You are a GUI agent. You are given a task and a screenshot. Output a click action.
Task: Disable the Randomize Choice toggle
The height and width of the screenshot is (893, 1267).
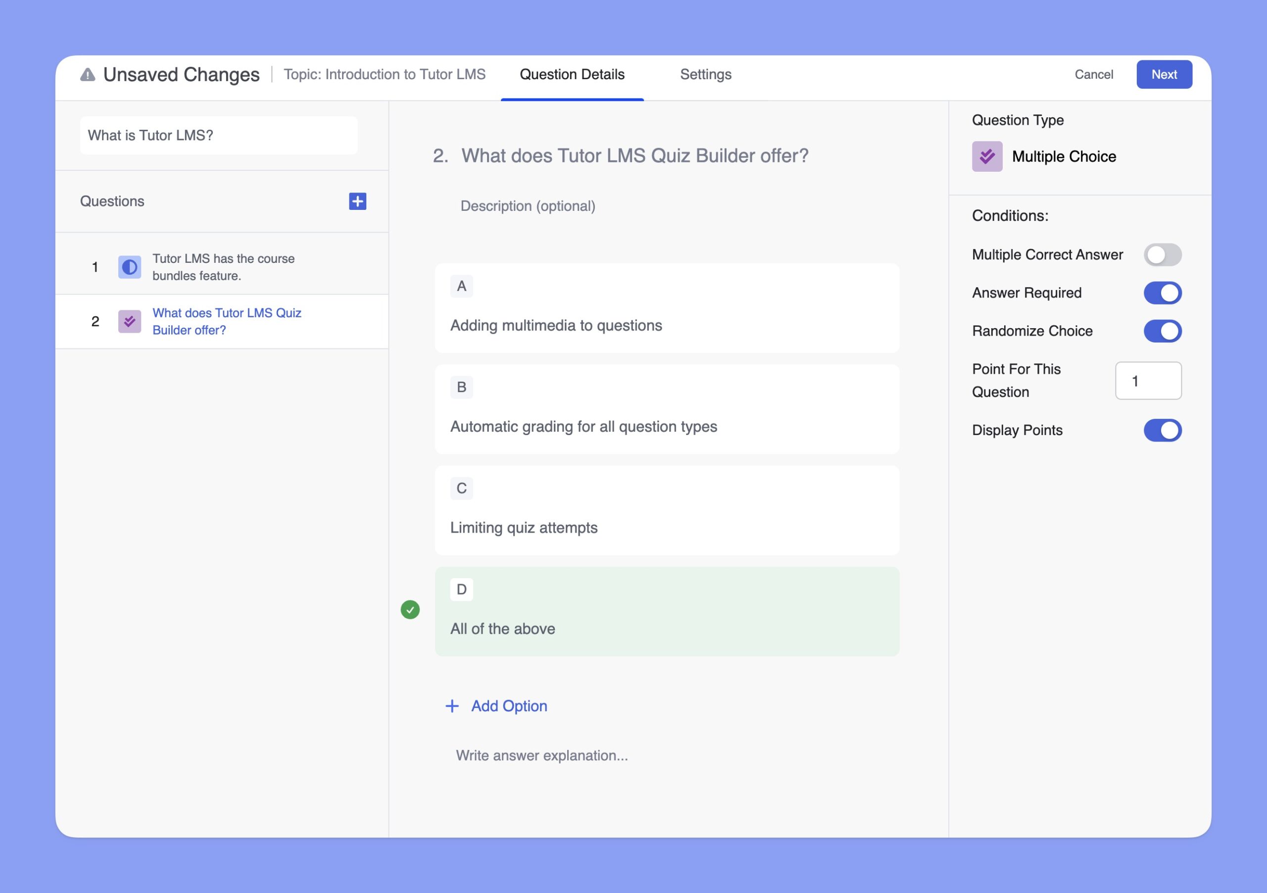[1162, 332]
